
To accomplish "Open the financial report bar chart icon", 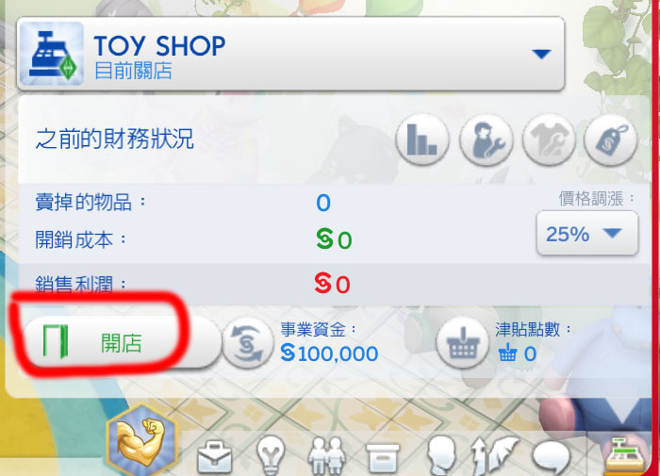I will point(422,140).
